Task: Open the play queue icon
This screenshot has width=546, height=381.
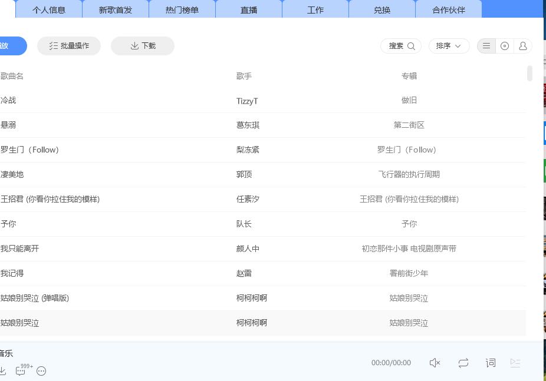Action: (515, 363)
